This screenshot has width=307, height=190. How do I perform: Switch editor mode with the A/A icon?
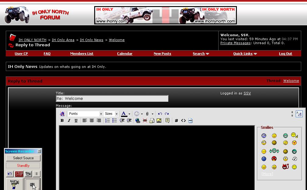click(299, 114)
